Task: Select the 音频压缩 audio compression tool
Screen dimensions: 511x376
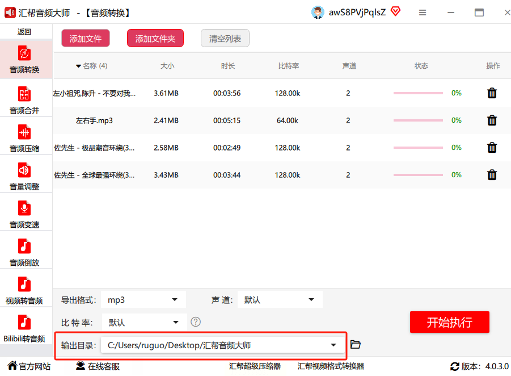Action: click(24, 138)
